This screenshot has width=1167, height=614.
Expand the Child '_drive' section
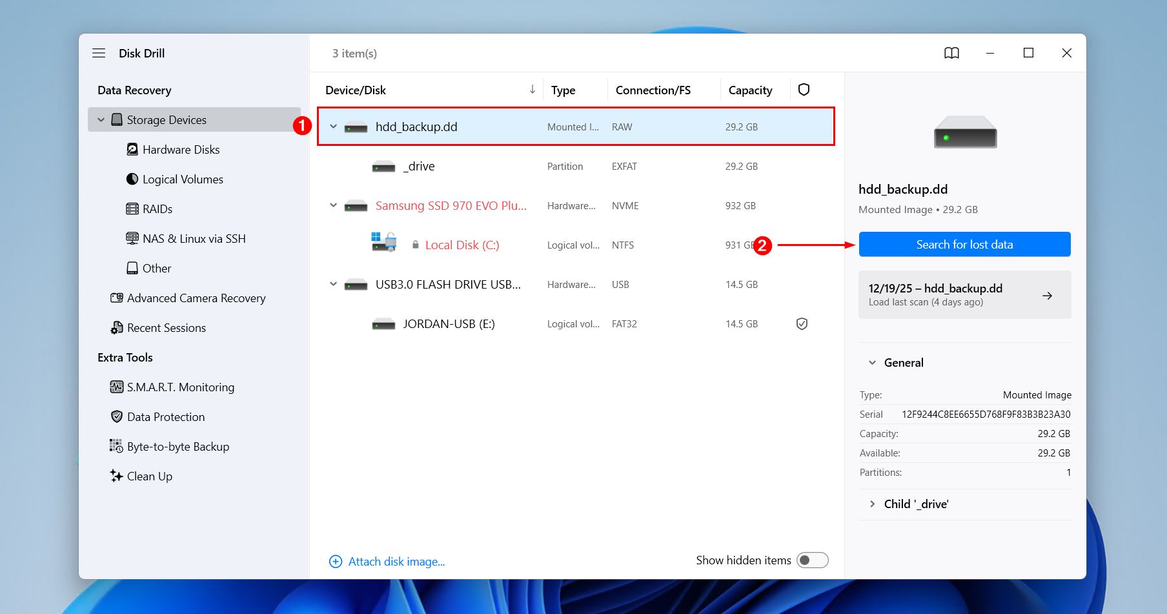click(873, 504)
